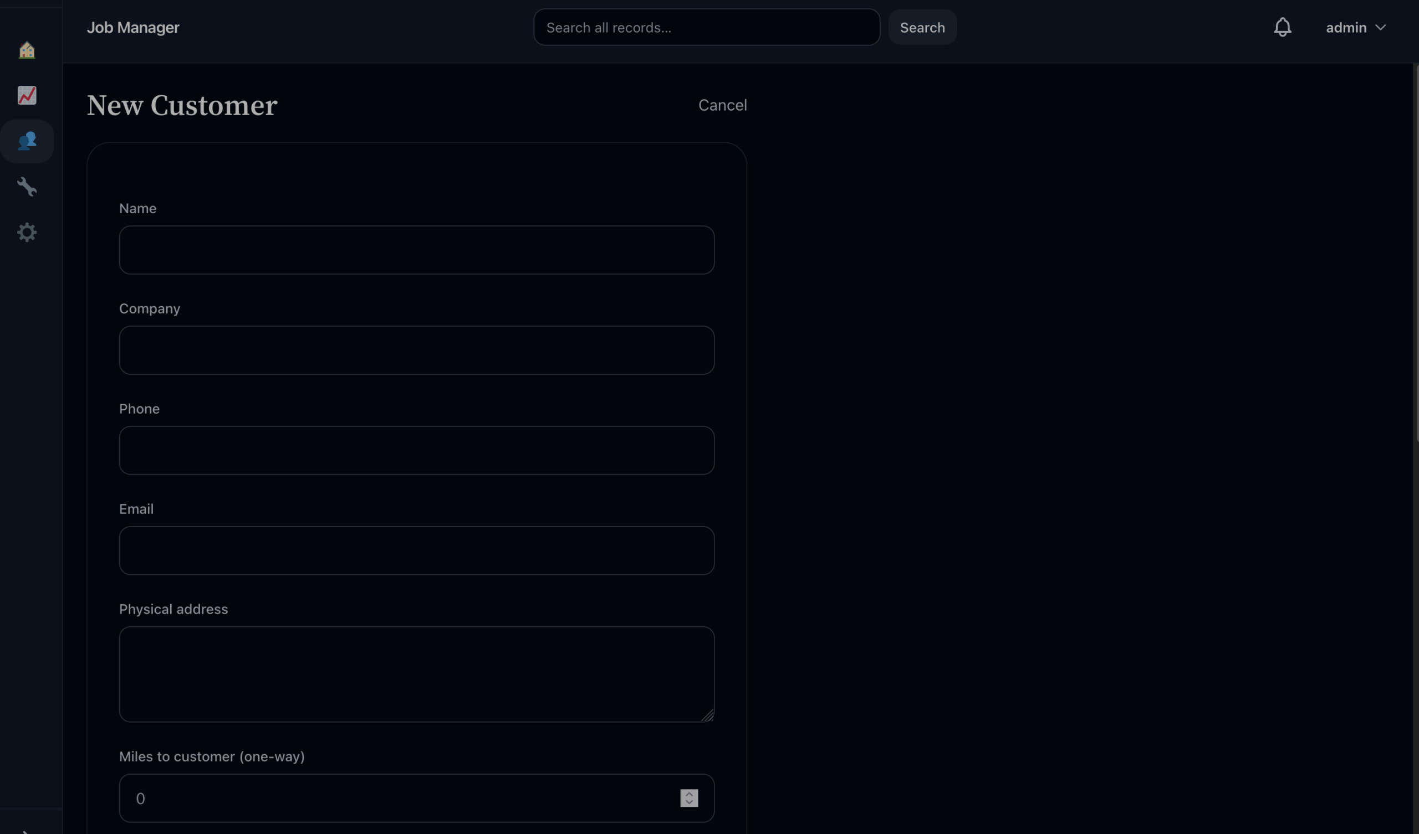Image resolution: width=1419 pixels, height=834 pixels.
Task: Open the admin user dropdown
Action: click(x=1355, y=28)
